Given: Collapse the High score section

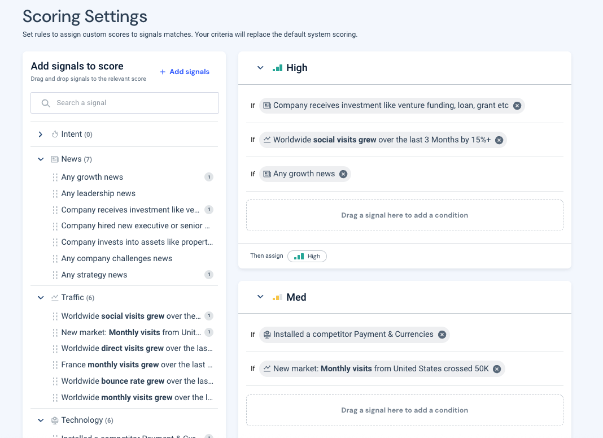Looking at the screenshot, I should 260,68.
